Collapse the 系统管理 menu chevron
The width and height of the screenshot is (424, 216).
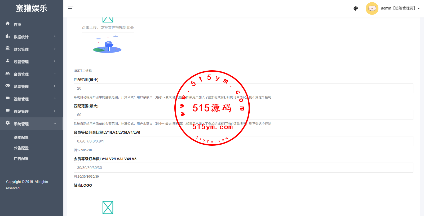tap(55, 123)
